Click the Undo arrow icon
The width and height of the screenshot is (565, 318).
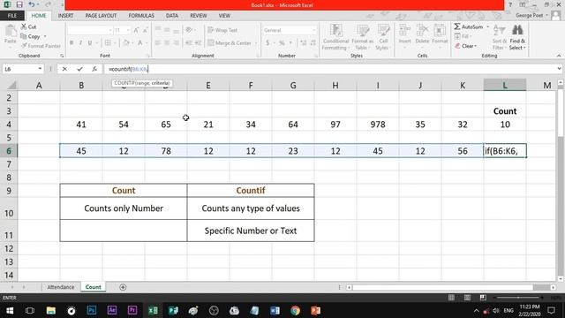tap(32, 4)
